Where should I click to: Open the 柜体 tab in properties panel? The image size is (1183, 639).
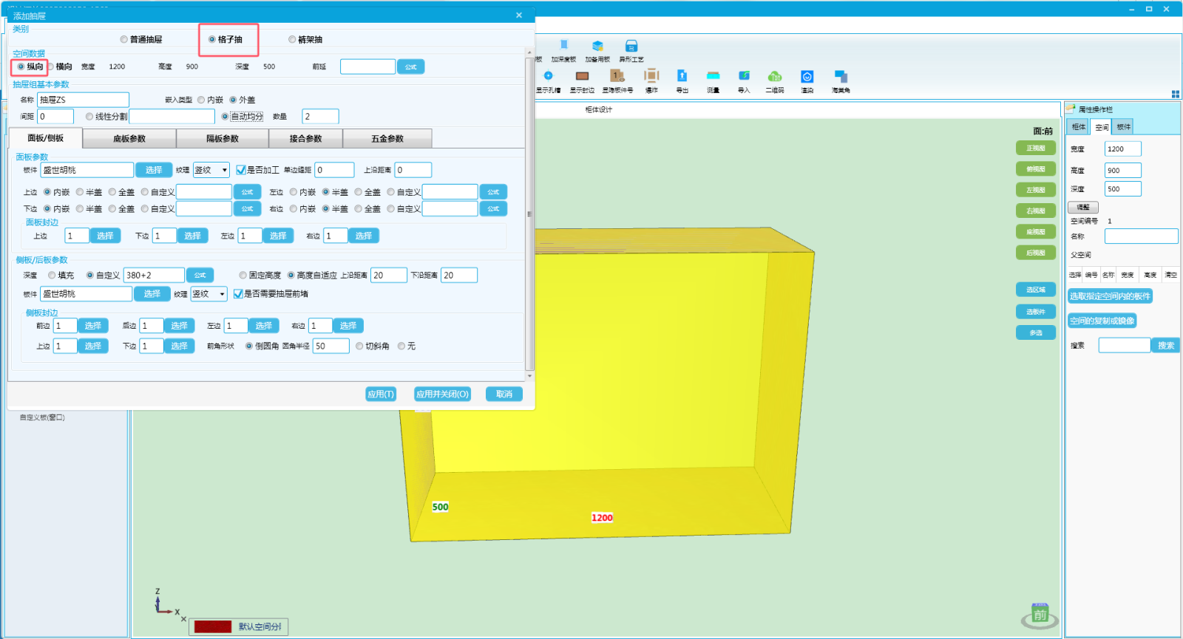[1079, 127]
